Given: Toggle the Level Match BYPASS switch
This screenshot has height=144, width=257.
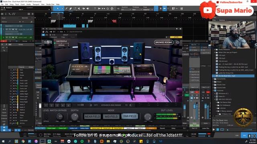Looking at the screenshot, I should tap(46, 116).
